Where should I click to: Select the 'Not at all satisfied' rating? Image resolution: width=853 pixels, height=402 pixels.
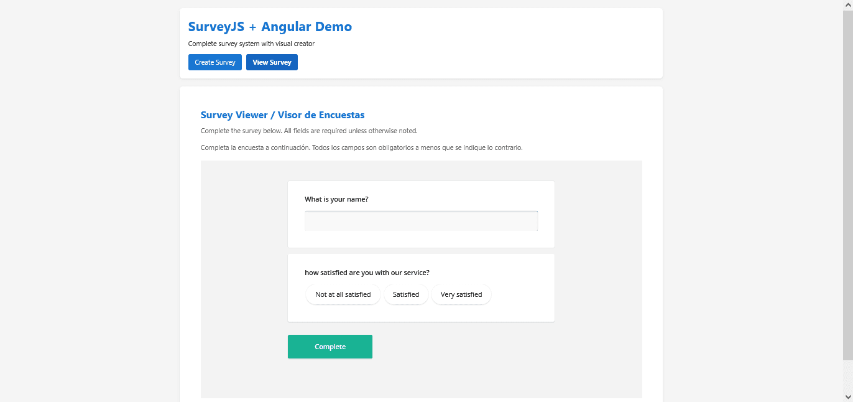click(343, 294)
